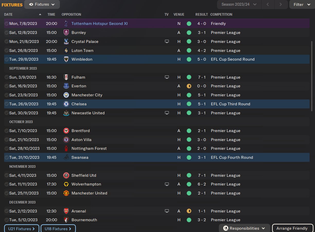Click the TV icon on Newcastle United row
This screenshot has height=232, width=315.
(x=167, y=113)
